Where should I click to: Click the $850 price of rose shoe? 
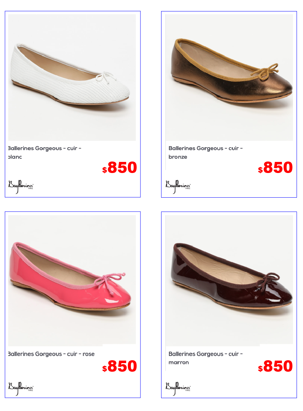click(x=119, y=366)
